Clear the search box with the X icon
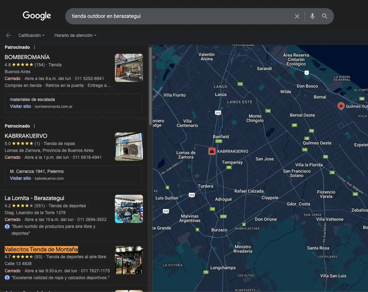Screen dimensions: 368x292 click(x=297, y=16)
